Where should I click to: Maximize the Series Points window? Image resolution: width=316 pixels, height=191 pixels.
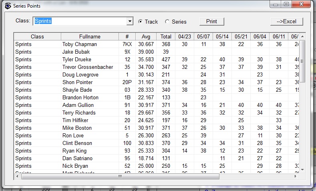point(286,4)
